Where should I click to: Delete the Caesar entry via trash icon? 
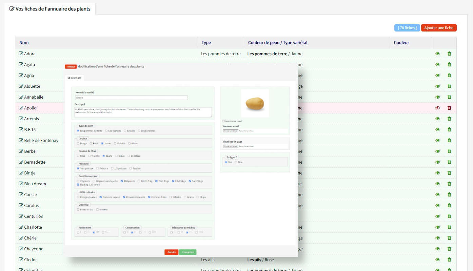click(449, 195)
